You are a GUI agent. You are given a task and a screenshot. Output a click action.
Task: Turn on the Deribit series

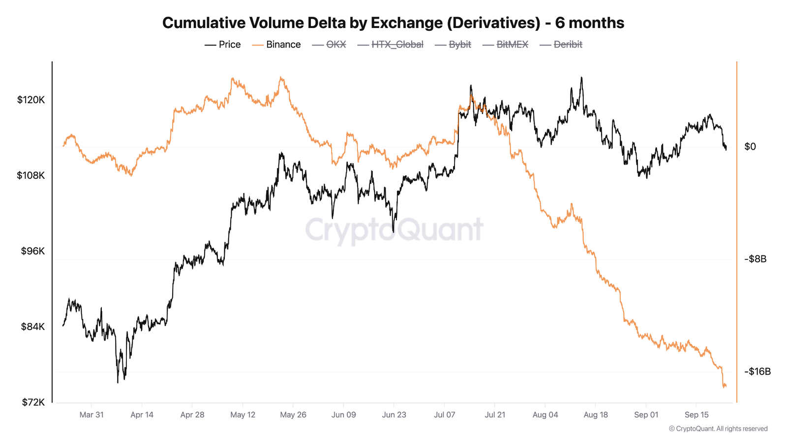pos(568,45)
